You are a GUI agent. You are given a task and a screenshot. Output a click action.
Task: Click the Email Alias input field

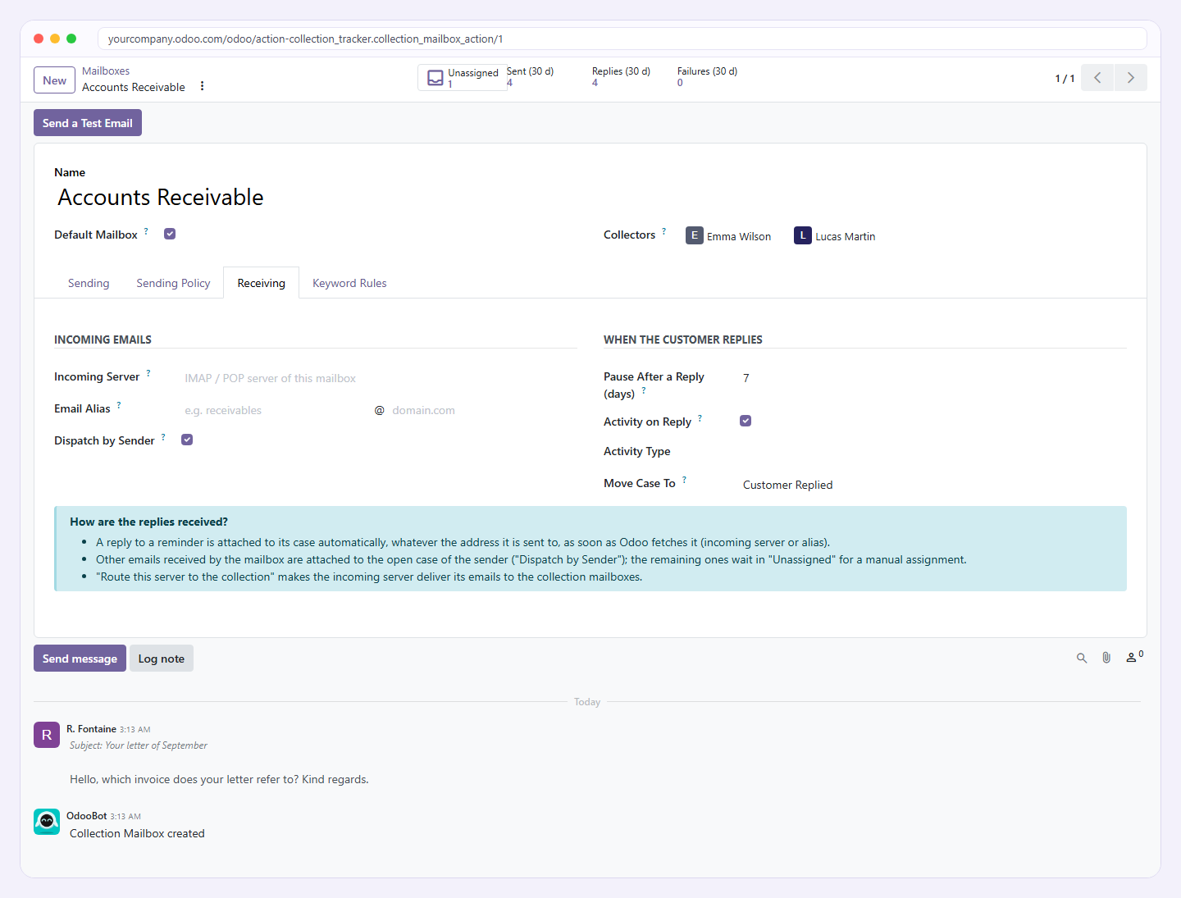click(276, 410)
